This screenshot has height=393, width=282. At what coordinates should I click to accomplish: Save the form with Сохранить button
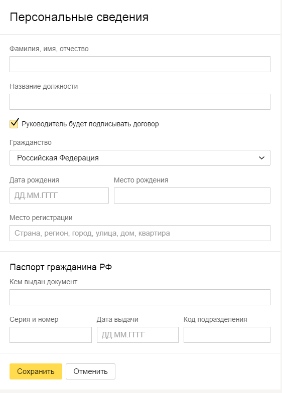[36, 371]
